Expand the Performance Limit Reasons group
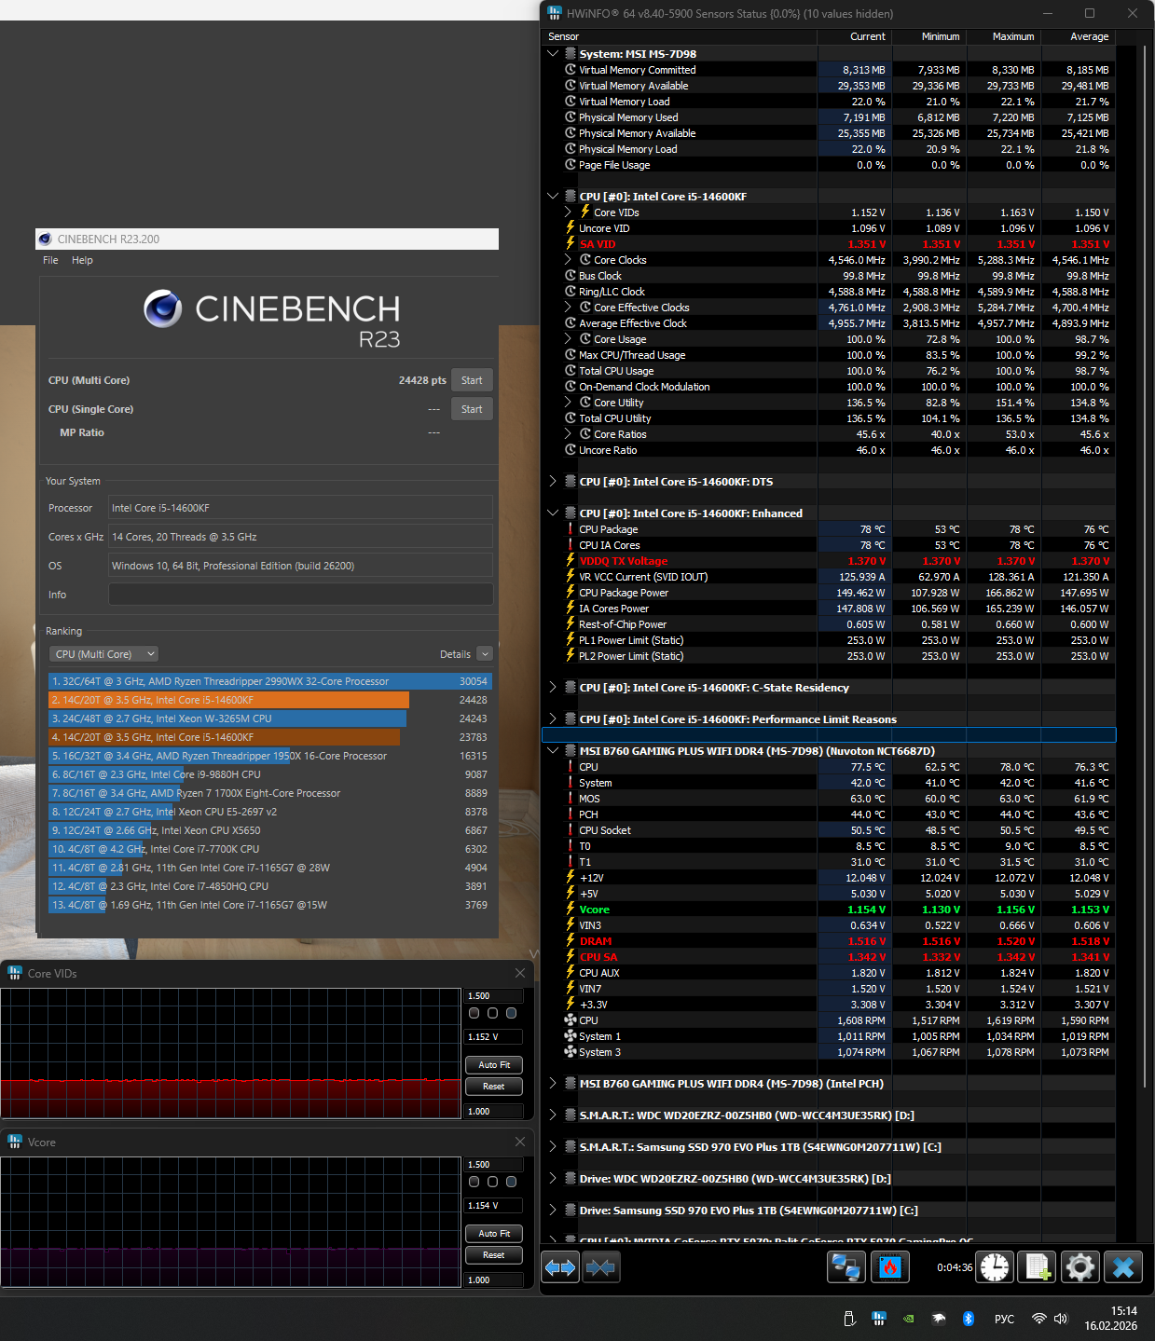The width and height of the screenshot is (1155, 1341). (x=553, y=719)
